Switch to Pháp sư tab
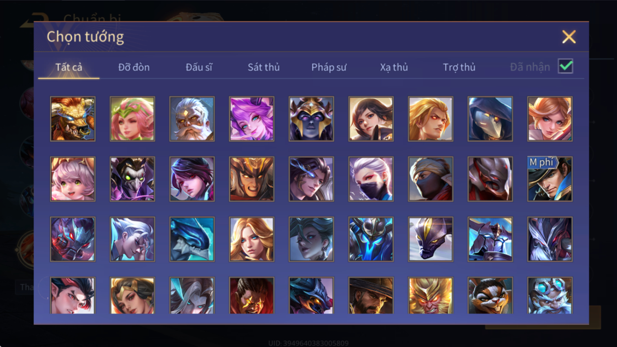Viewport: 617px width, 347px height. click(x=329, y=67)
